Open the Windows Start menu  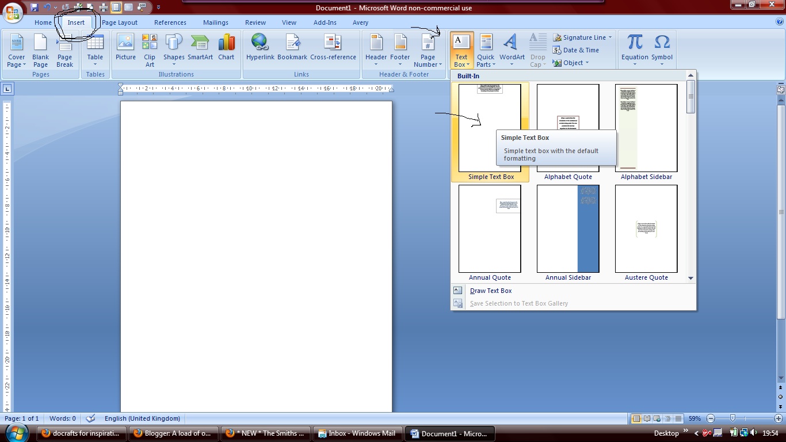pyautogui.click(x=16, y=433)
